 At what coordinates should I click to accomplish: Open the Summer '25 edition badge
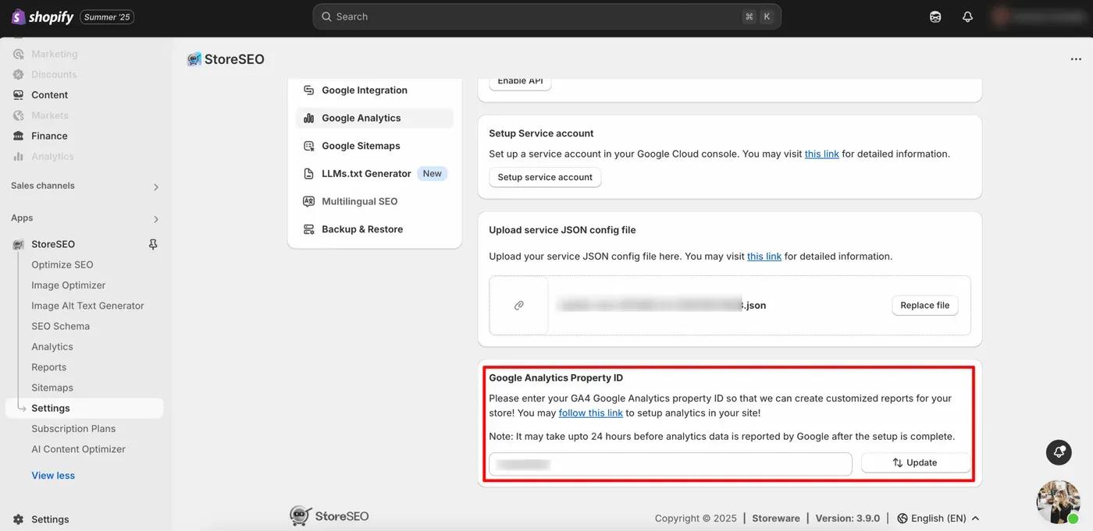click(x=107, y=17)
